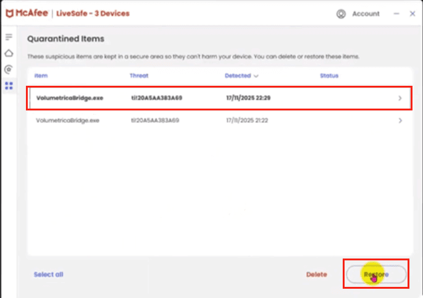
Task: Open the protection scan icon in sidebar
Action: click(x=9, y=70)
